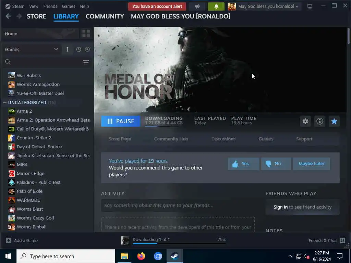
Task: Switch to the COMMUNITY tab
Action: (x=105, y=16)
